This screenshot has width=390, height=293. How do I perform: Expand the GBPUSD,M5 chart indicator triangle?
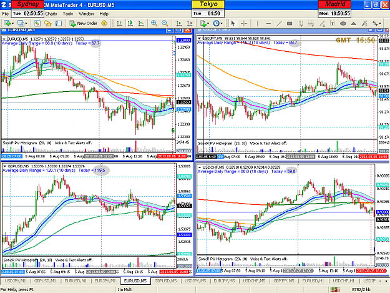point(5,166)
